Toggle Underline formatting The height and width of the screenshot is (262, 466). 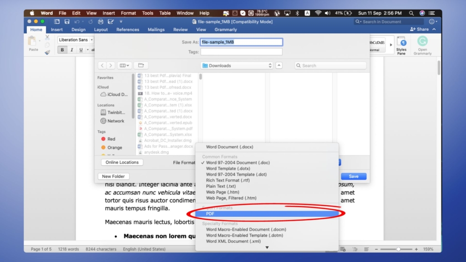(81, 50)
